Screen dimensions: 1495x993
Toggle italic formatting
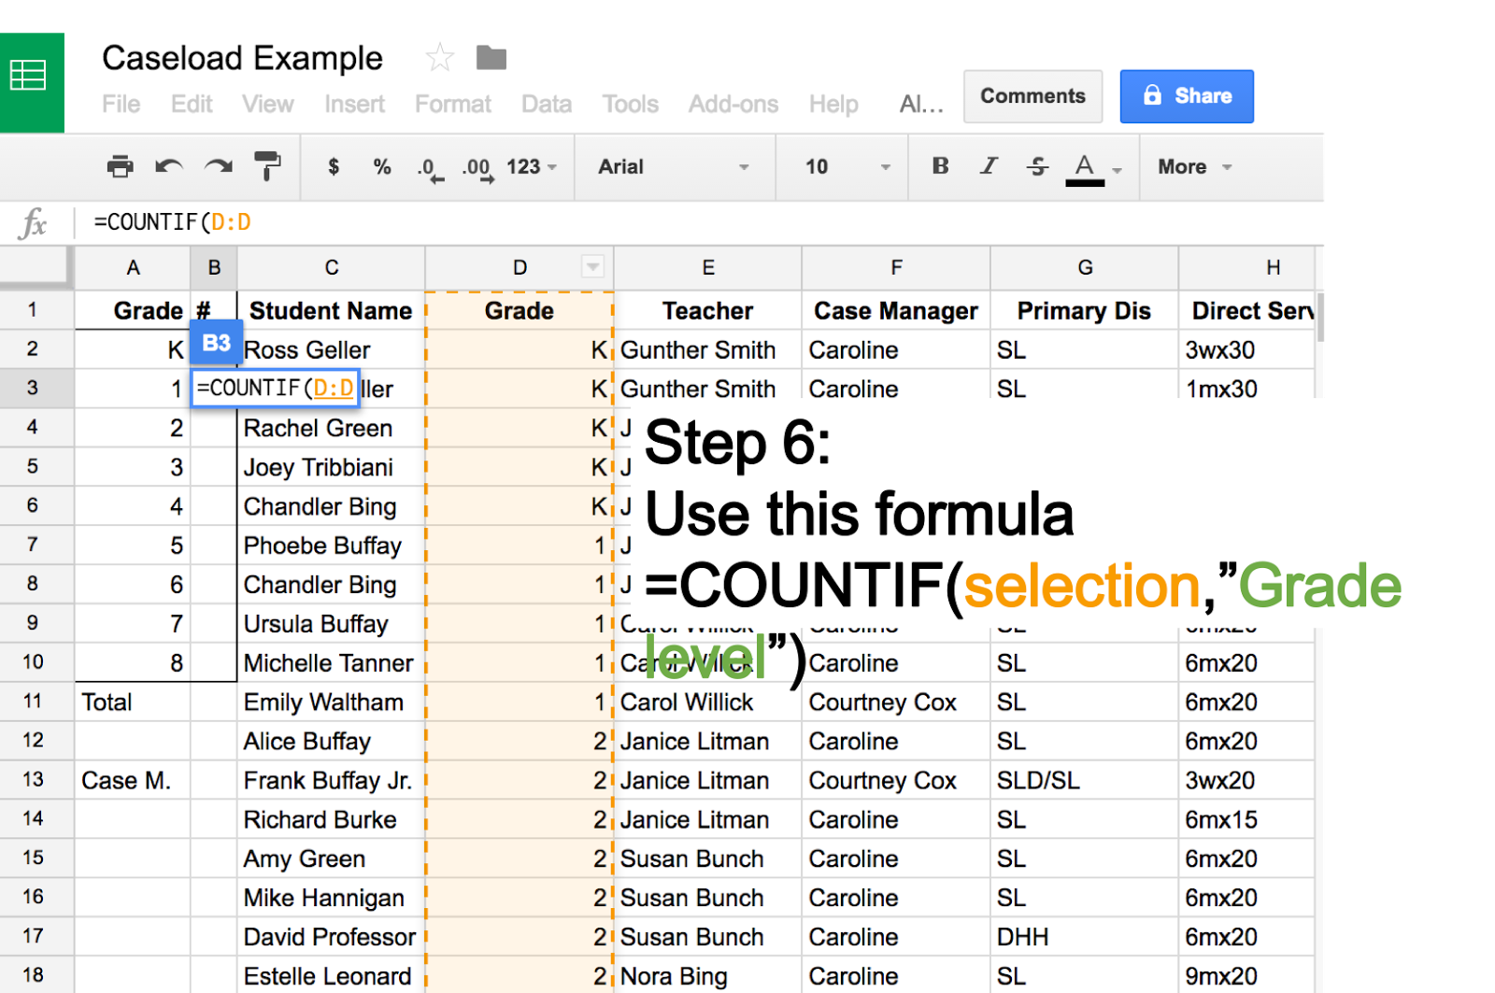point(988,166)
